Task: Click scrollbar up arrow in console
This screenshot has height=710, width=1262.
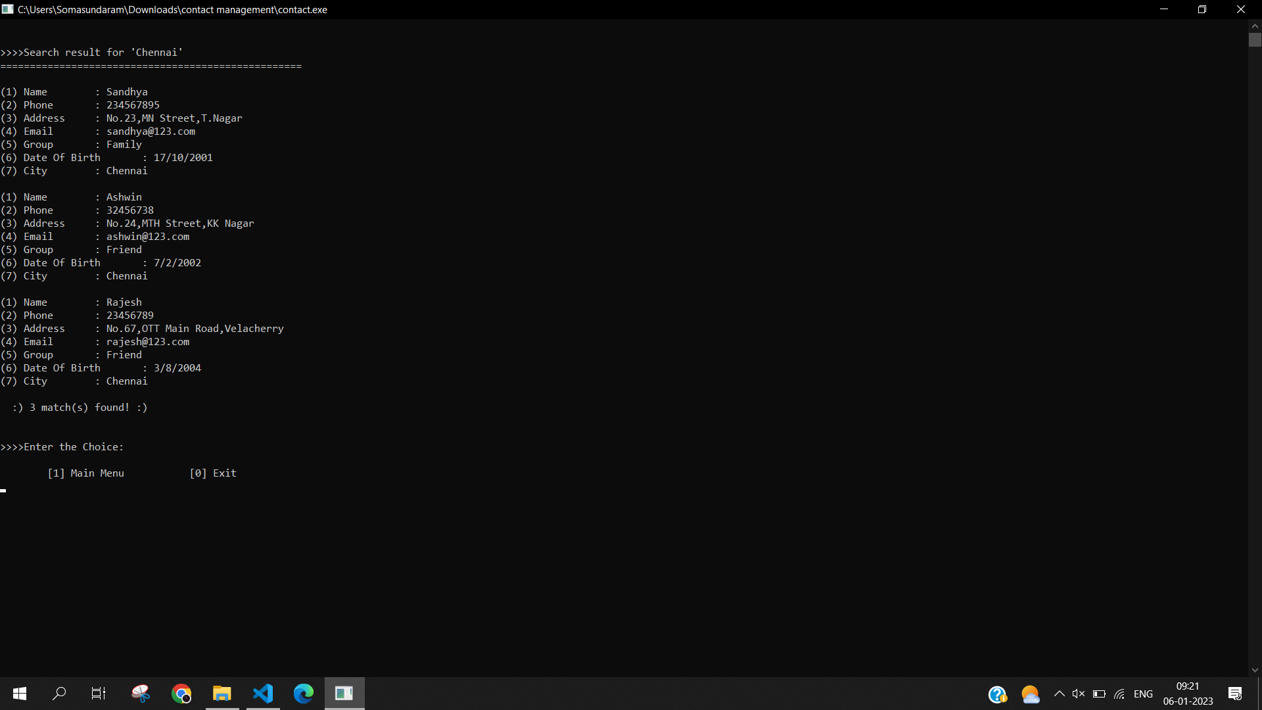Action: pos(1255,26)
